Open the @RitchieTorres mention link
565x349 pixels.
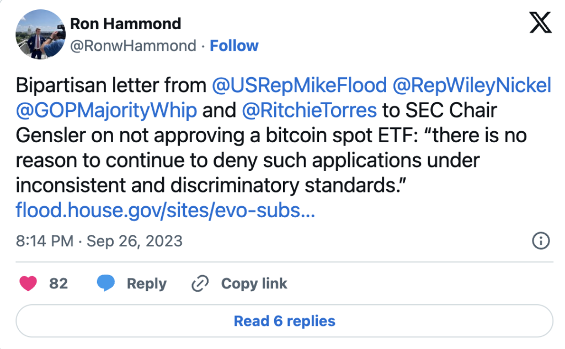click(310, 110)
